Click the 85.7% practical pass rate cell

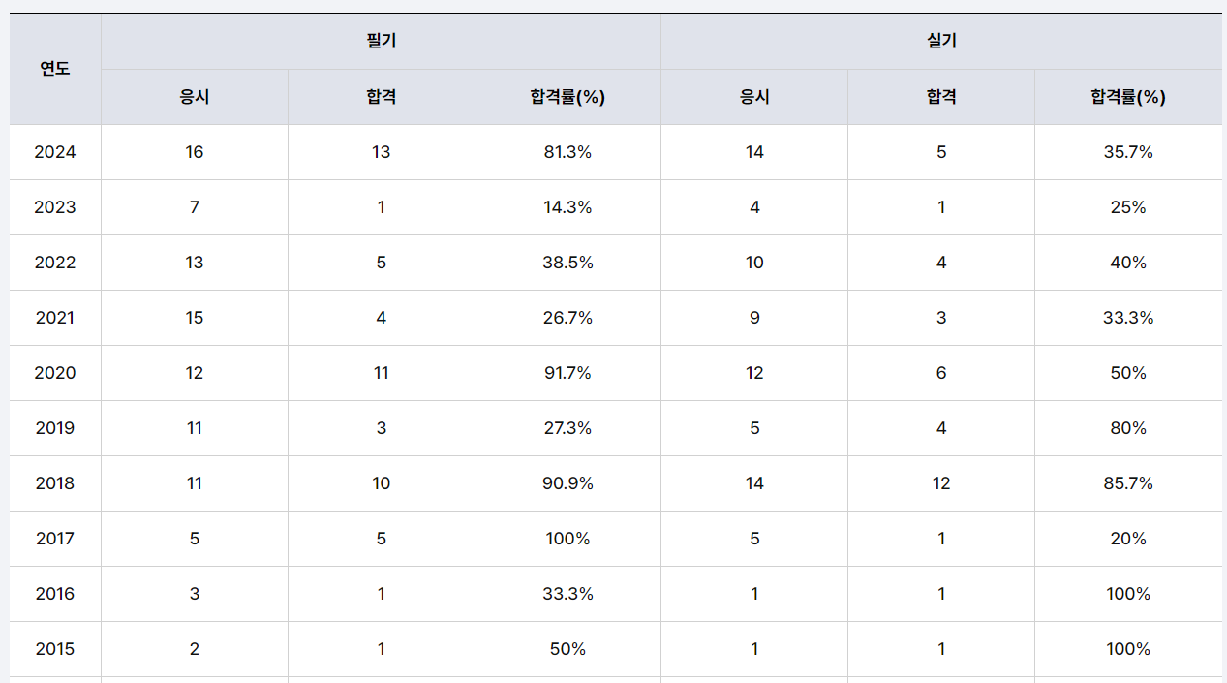(x=1128, y=483)
